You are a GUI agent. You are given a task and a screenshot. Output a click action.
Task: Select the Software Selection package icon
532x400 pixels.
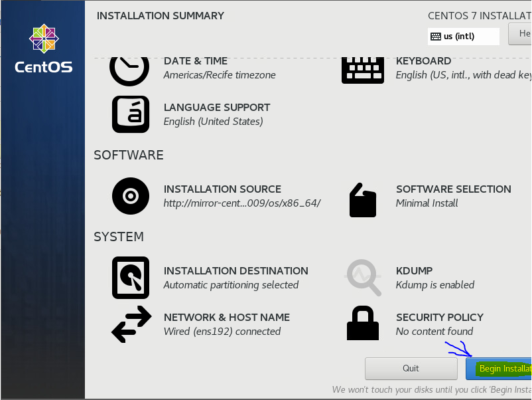pos(363,200)
